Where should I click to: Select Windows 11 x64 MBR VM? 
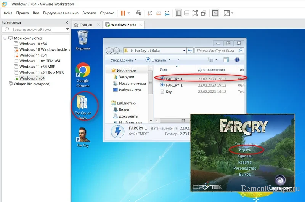(x=35, y=67)
